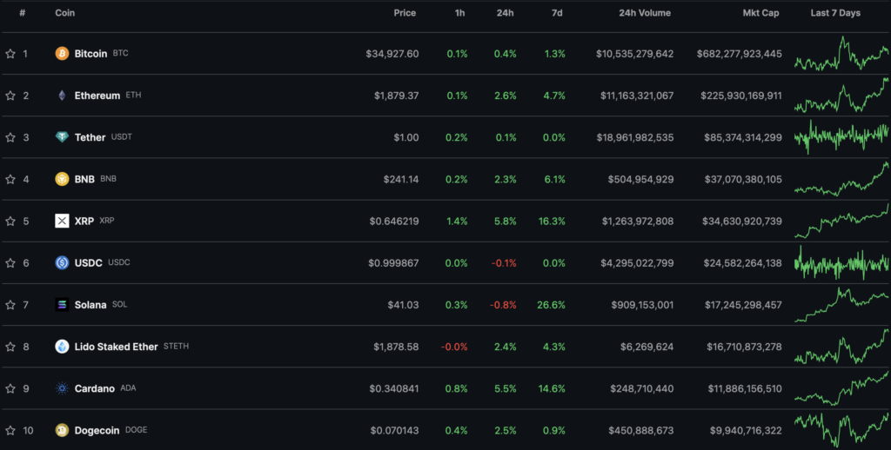Sort table by Price column header
This screenshot has height=450, width=891.
pos(404,13)
